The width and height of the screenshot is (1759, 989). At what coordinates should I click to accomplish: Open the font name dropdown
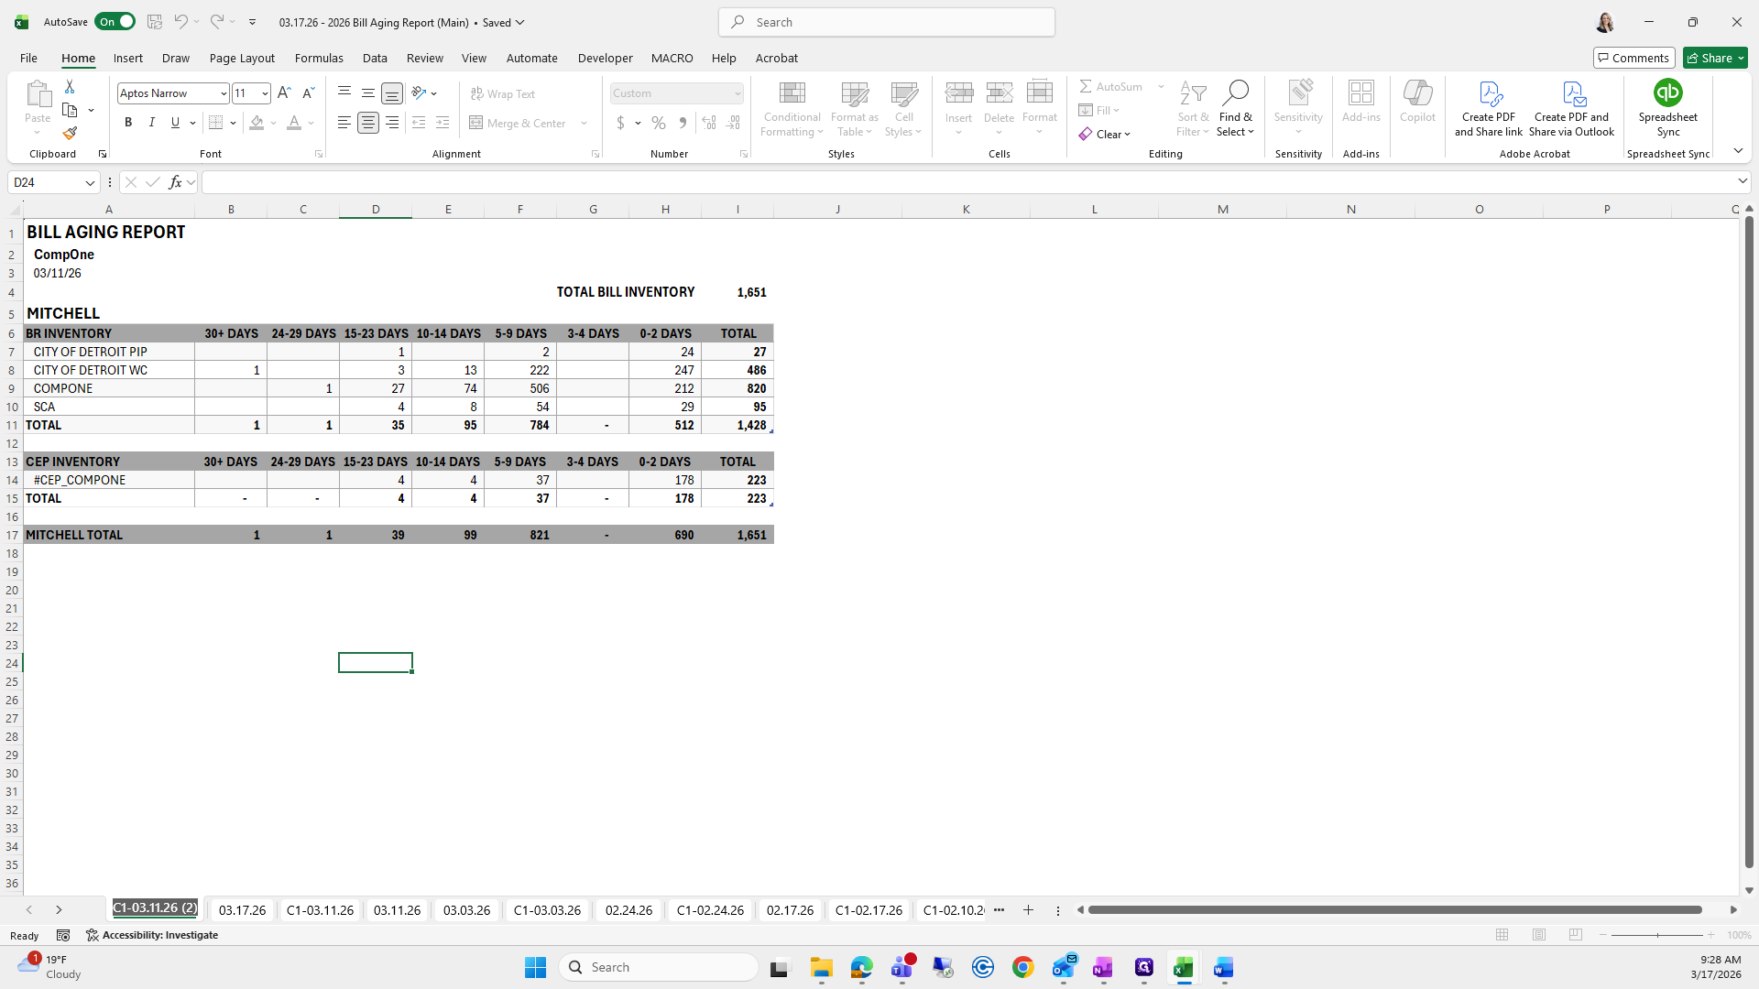tap(223, 93)
